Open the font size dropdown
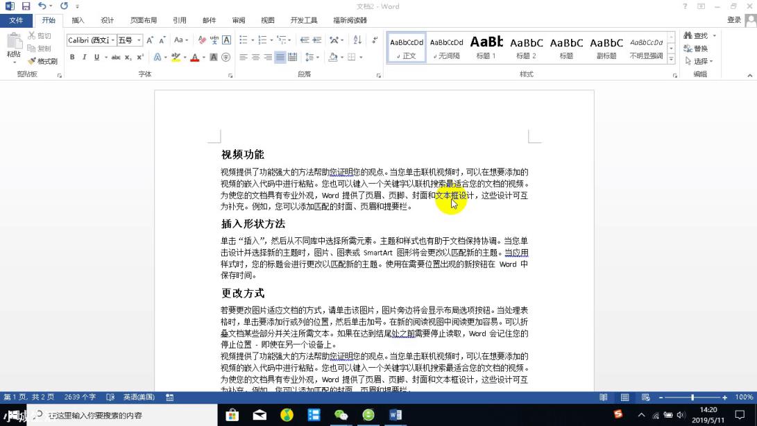The width and height of the screenshot is (757, 426). [x=139, y=40]
